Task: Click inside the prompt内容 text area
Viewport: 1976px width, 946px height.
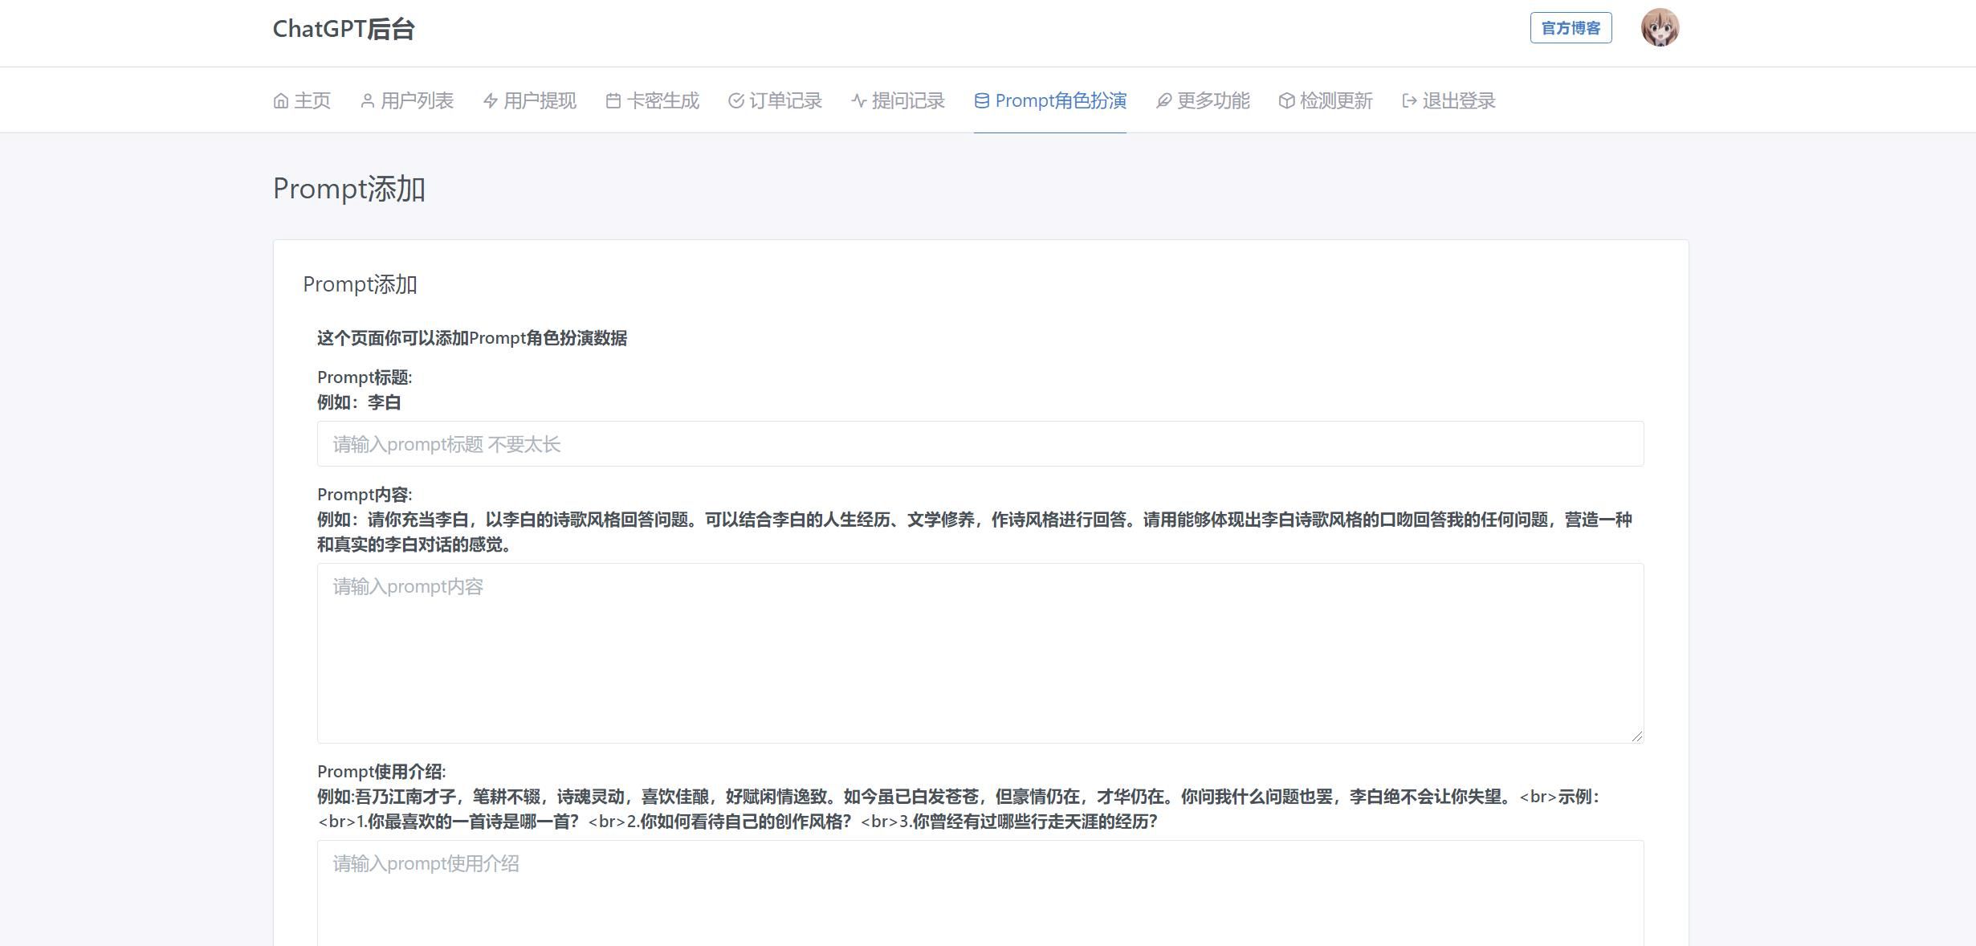Action: (x=980, y=653)
